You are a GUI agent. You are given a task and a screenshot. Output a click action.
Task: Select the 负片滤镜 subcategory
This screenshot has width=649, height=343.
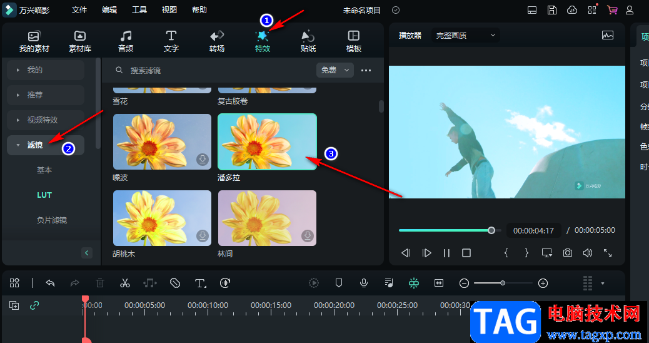[x=52, y=220]
